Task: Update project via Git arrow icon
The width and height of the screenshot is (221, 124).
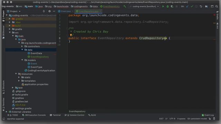Action: pos(187,7)
